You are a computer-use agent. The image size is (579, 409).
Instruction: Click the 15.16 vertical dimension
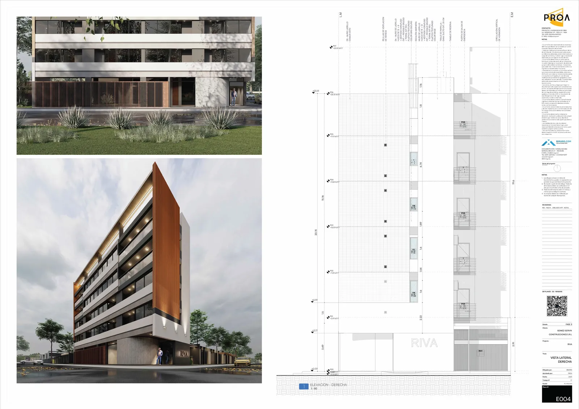click(x=322, y=199)
